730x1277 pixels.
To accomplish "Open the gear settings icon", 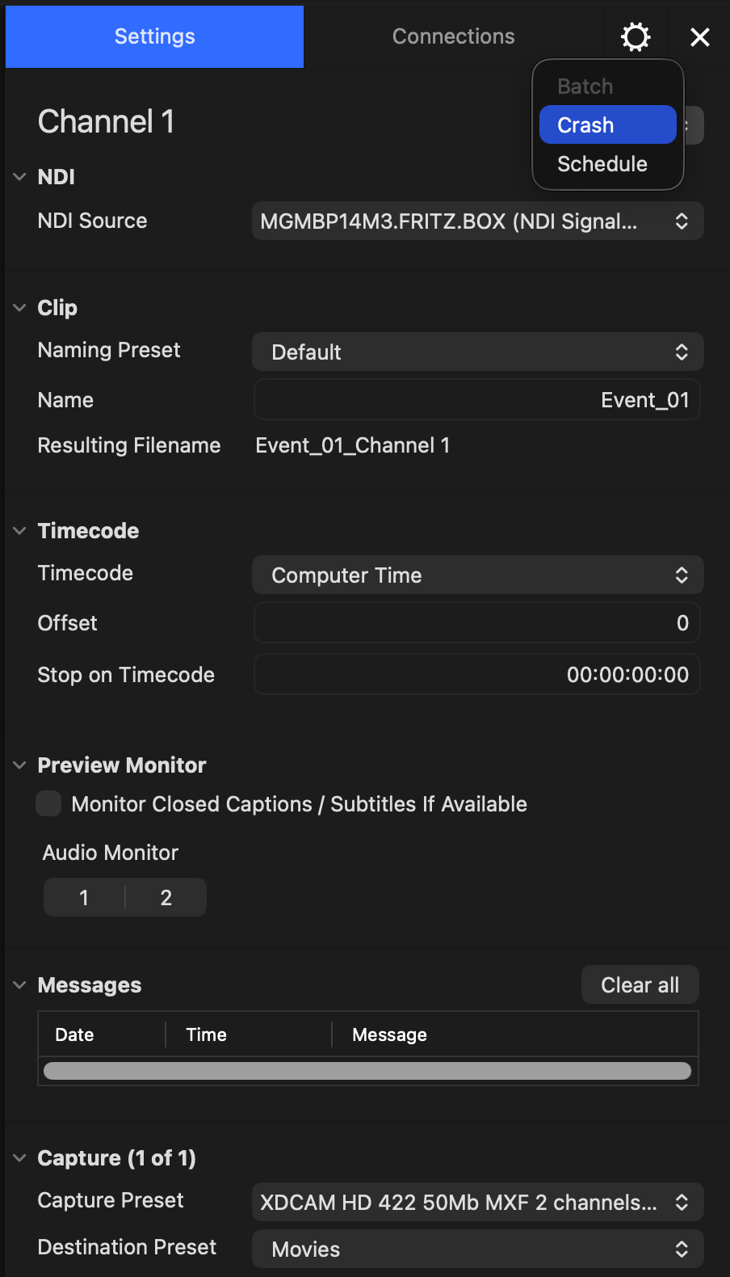I will point(636,36).
